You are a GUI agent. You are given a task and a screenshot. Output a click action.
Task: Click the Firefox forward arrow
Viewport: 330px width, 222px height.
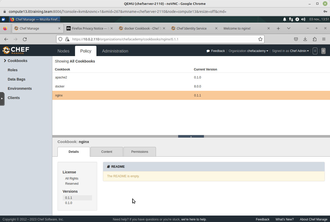click(15, 39)
